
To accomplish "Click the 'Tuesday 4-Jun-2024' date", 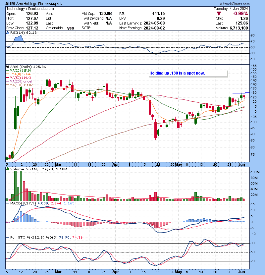I will [231, 9].
